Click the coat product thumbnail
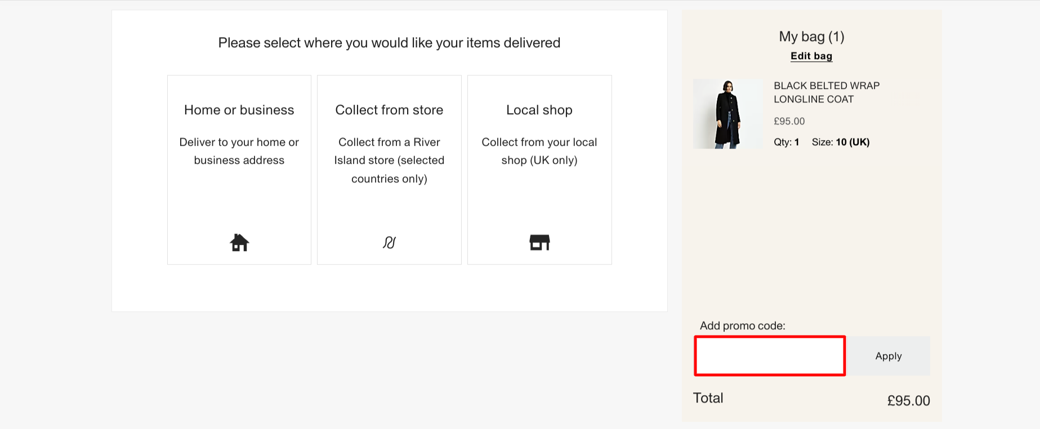 [727, 113]
